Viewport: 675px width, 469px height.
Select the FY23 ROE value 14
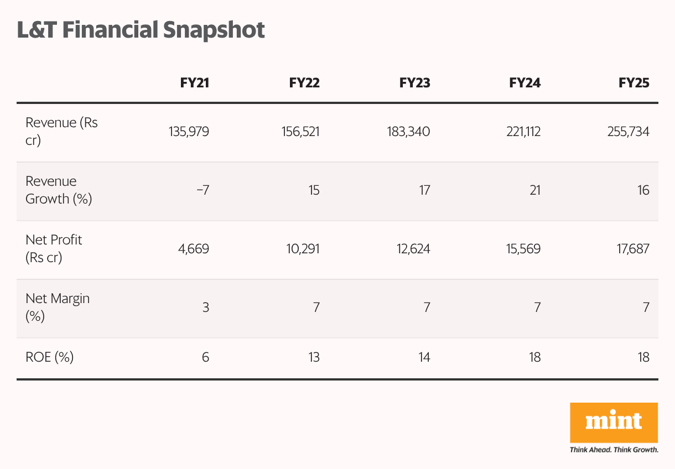pyautogui.click(x=424, y=357)
